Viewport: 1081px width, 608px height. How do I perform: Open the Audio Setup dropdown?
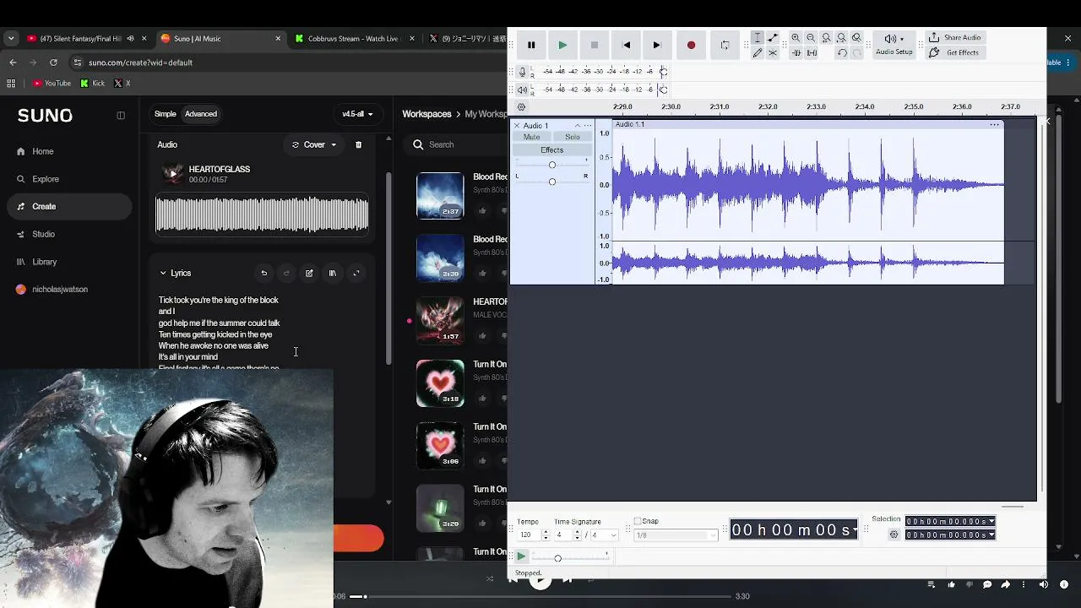pos(894,44)
